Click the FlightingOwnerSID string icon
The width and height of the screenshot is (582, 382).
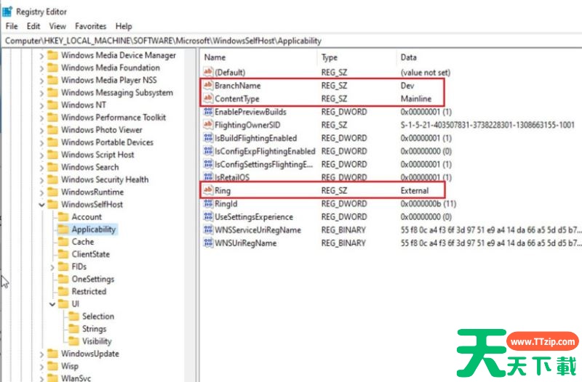tap(208, 125)
